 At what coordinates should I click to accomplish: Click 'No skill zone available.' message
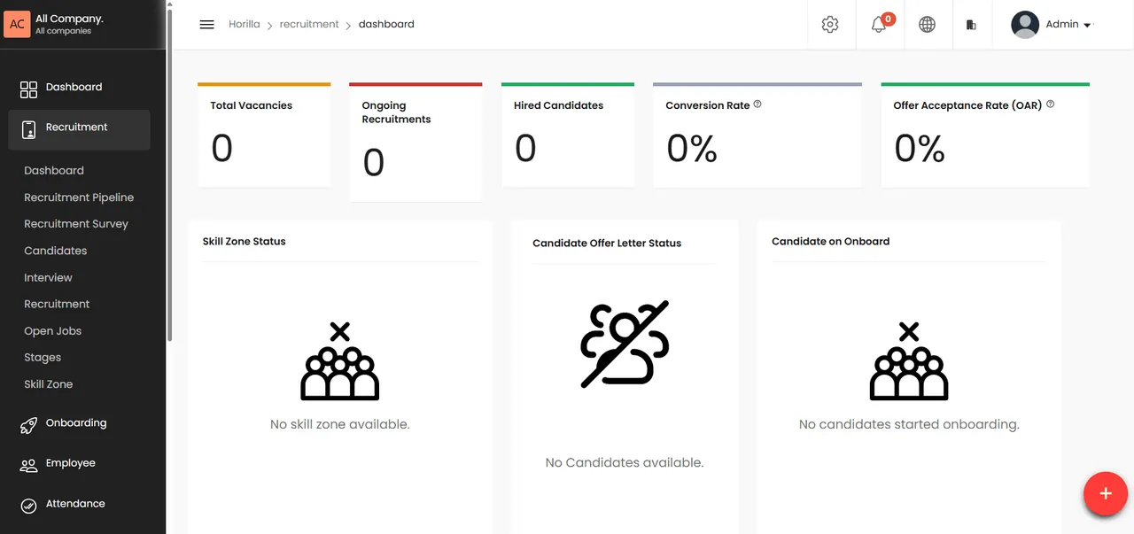coord(340,425)
